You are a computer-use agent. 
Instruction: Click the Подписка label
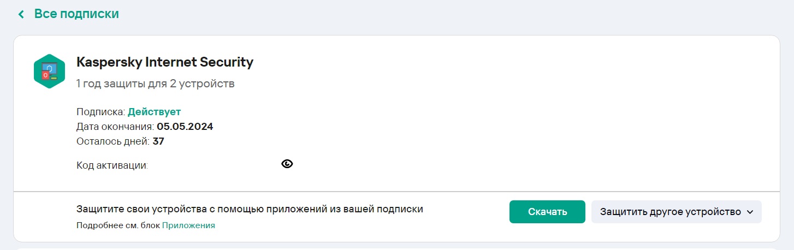(100, 112)
